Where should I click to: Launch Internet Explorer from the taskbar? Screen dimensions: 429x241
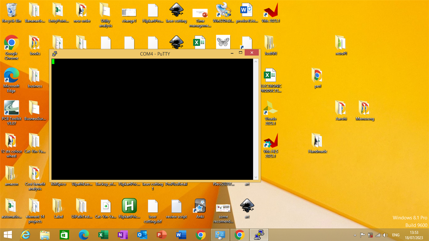(x=26, y=235)
